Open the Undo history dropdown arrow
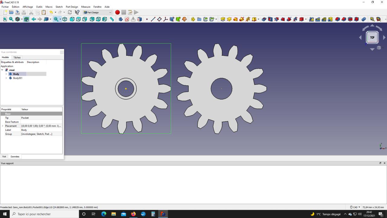The height and width of the screenshot is (218, 387). pos(55,12)
